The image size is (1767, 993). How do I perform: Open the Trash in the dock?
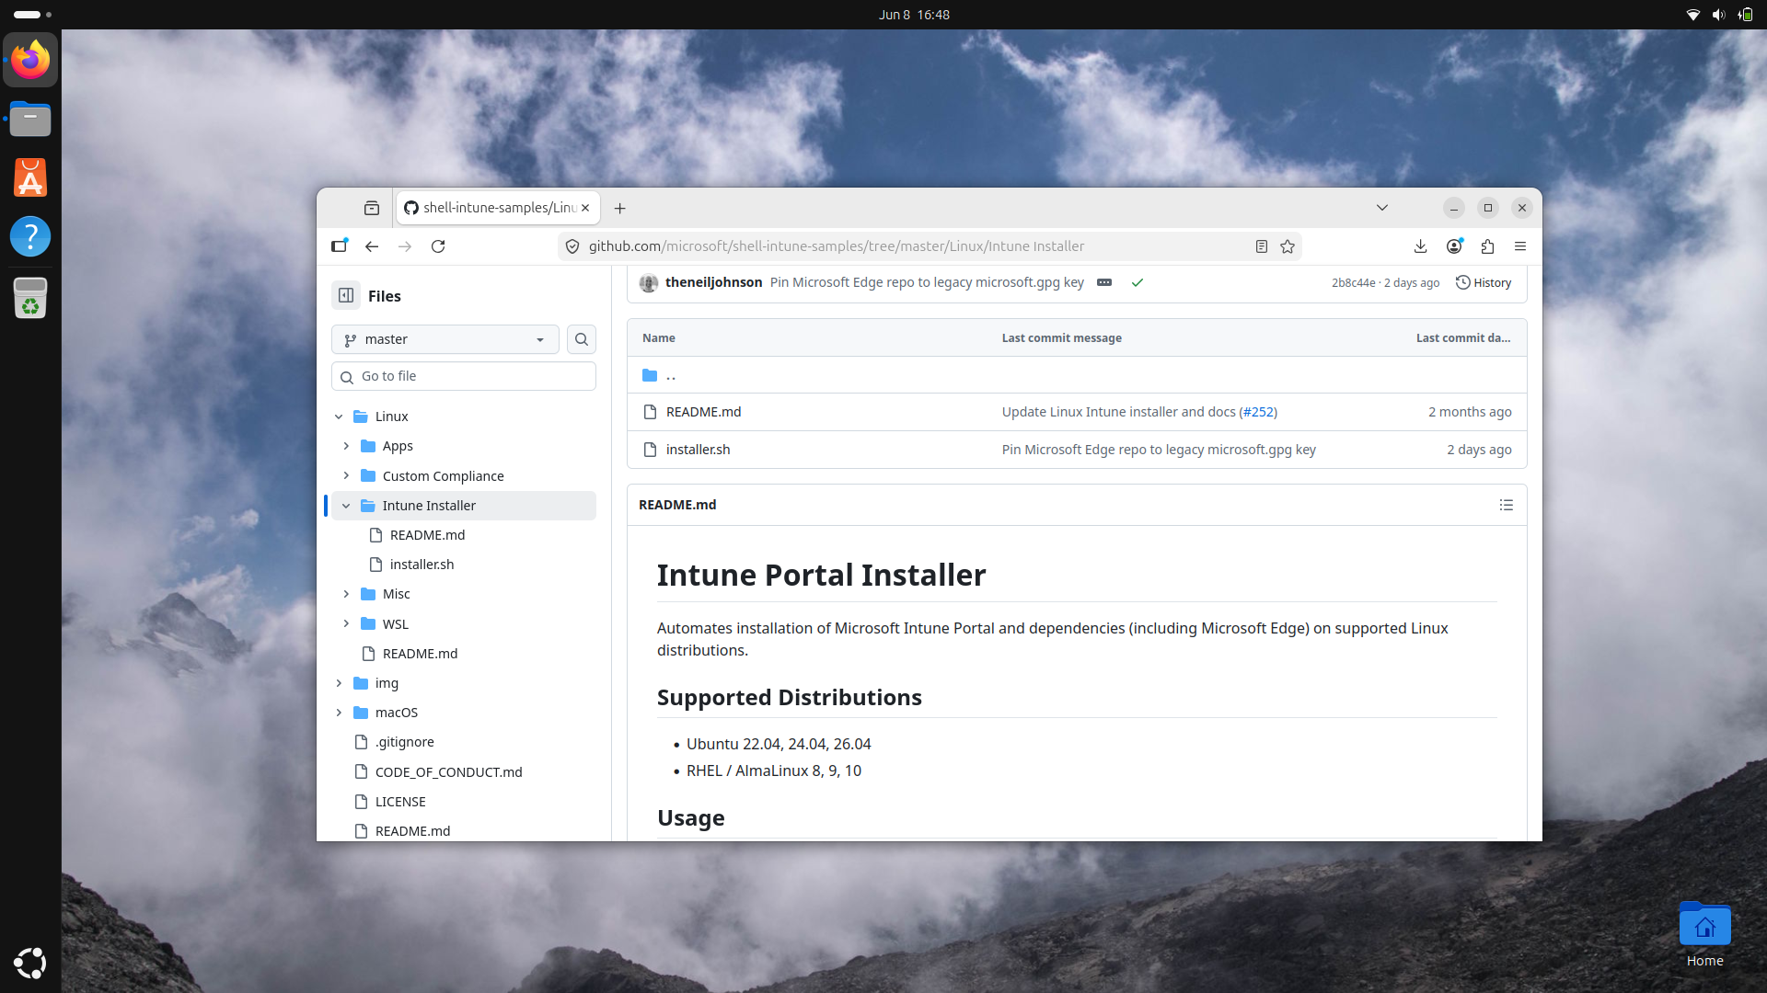(x=30, y=298)
